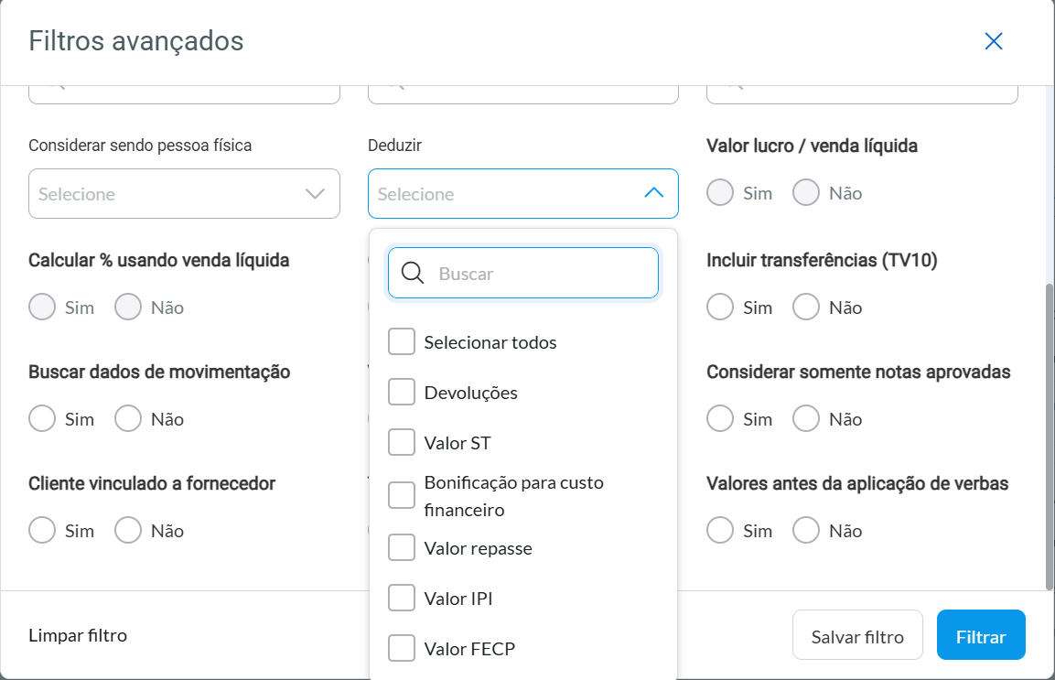Check the Valor ST checkbox

(x=401, y=441)
